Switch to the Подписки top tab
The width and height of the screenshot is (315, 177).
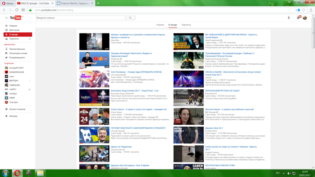click(186, 25)
